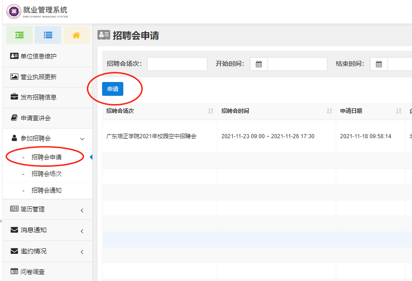Select the 广东培正学院2021年校园空中招聘会 table row
Image resolution: width=412 pixels, height=281 pixels.
(151, 136)
